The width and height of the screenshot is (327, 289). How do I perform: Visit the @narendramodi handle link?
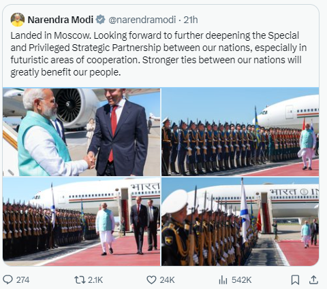[142, 20]
